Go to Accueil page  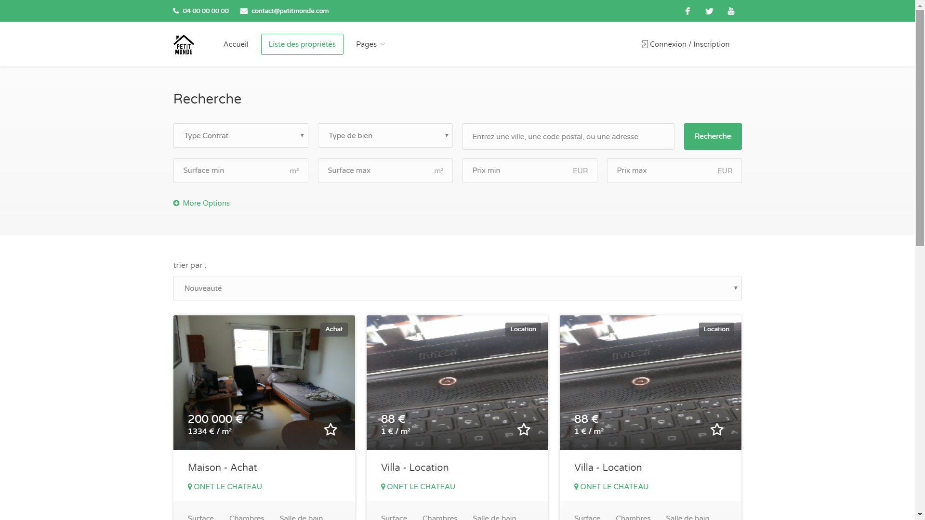coord(236,44)
